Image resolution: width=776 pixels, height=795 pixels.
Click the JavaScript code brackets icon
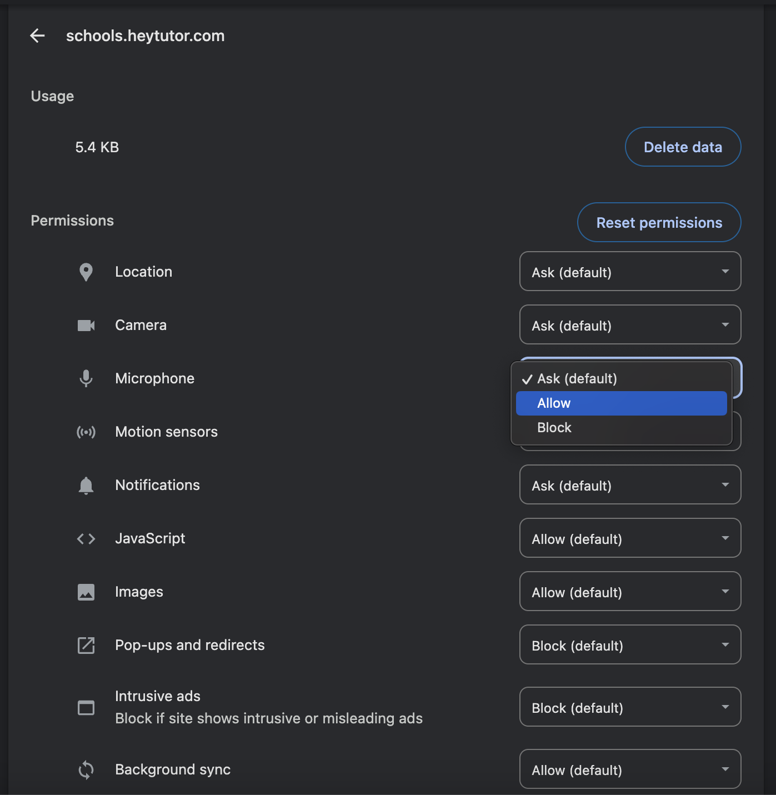[x=86, y=539]
